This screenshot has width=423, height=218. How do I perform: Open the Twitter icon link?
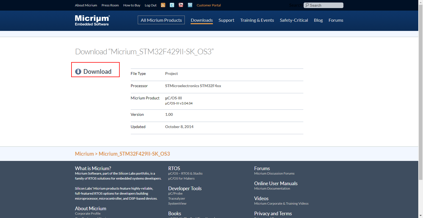(x=172, y=5)
